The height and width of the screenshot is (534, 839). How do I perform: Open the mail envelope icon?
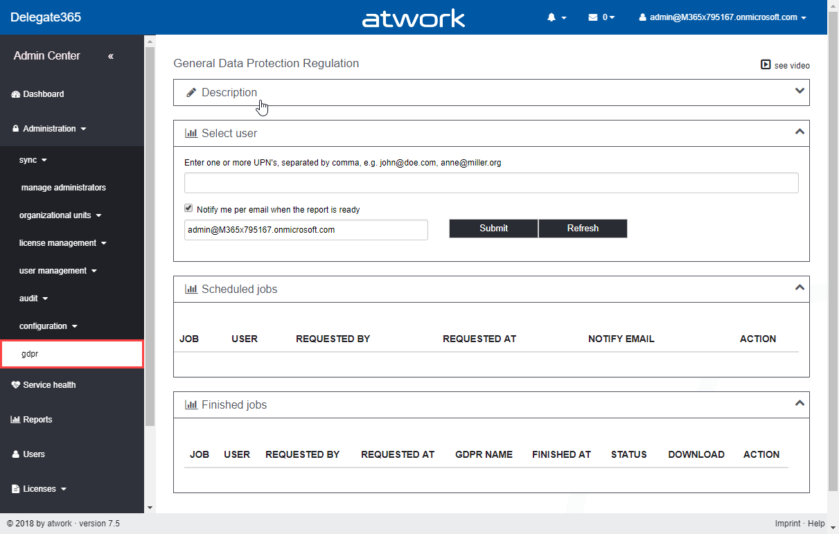593,17
